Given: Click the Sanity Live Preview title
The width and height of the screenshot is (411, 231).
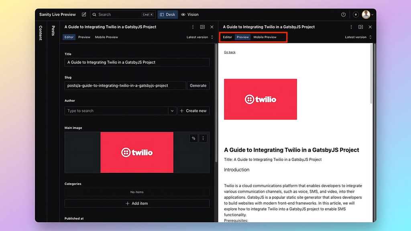Looking at the screenshot, I should [57, 14].
